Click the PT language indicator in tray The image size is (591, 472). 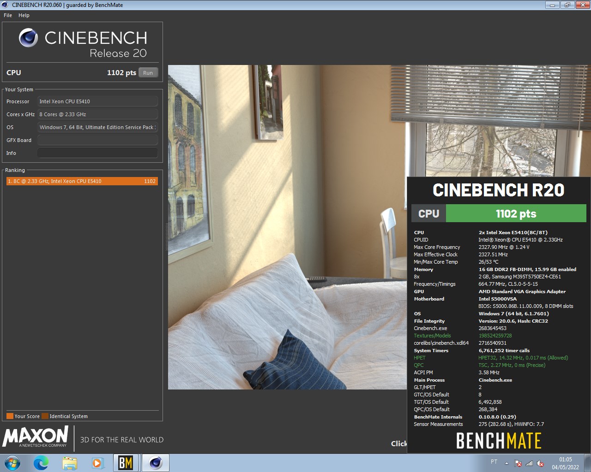[x=494, y=461]
